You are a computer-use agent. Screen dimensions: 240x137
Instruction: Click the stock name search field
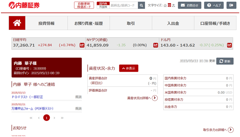(124, 5)
